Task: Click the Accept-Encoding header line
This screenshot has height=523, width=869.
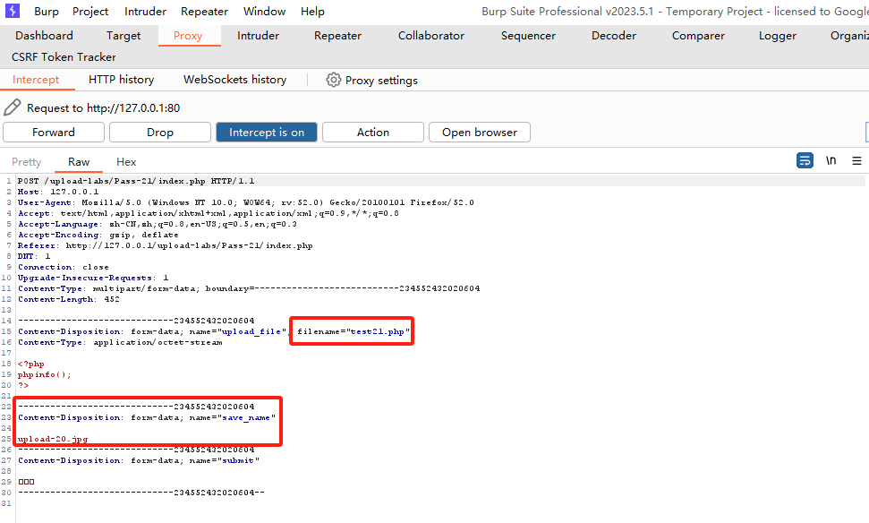Action: coord(98,236)
